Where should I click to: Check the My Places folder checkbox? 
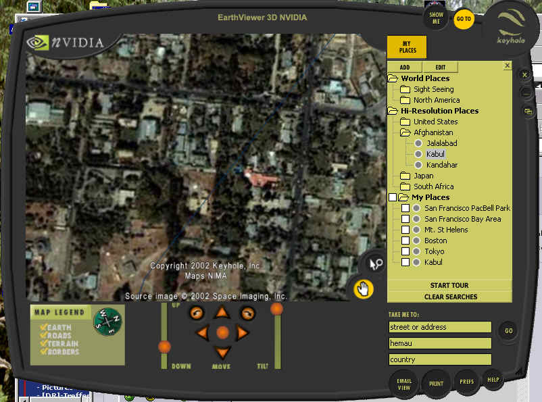393,197
